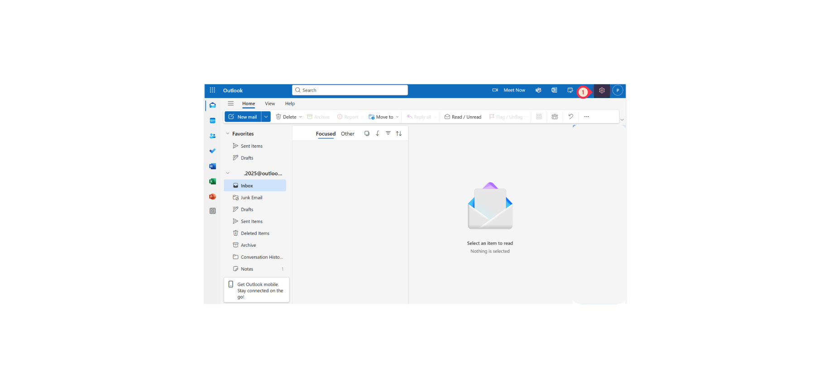Image resolution: width=834 pixels, height=387 pixels.
Task: Click the Delete button
Action: (x=286, y=117)
